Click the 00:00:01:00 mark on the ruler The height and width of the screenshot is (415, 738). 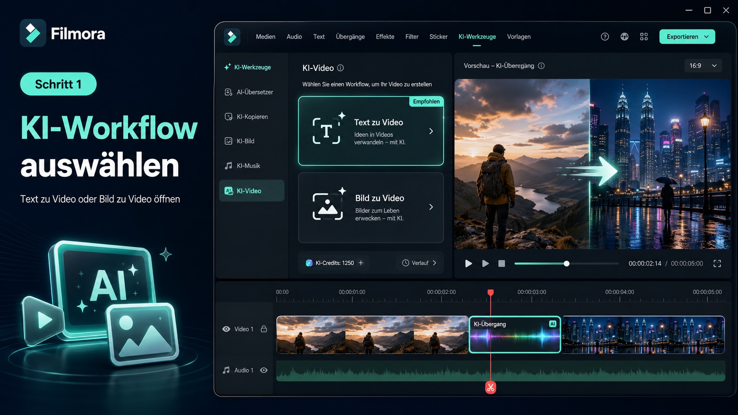point(352,292)
